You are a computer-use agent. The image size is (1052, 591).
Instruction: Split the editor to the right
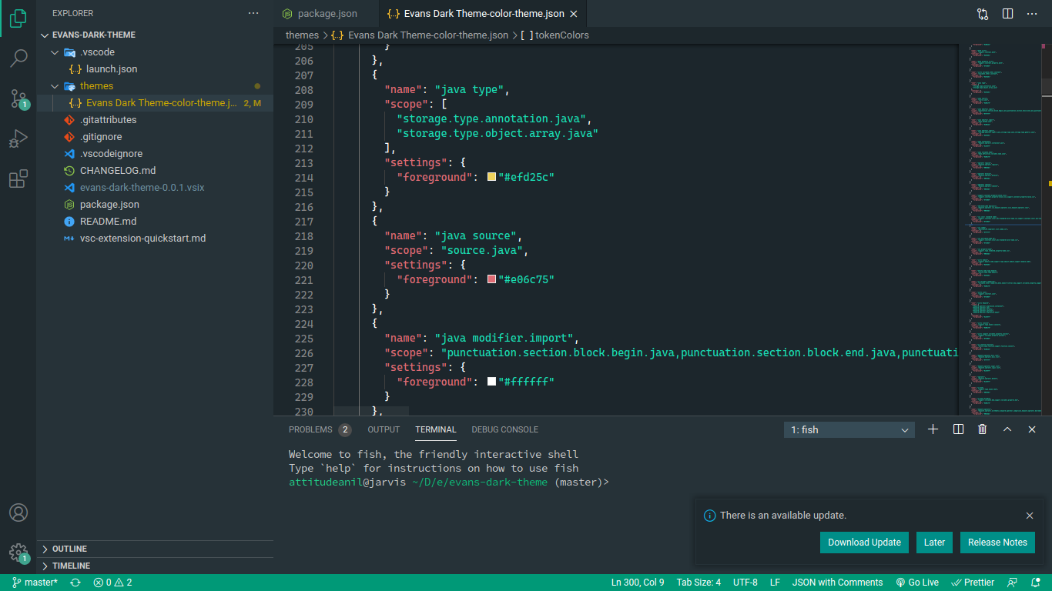[1007, 14]
